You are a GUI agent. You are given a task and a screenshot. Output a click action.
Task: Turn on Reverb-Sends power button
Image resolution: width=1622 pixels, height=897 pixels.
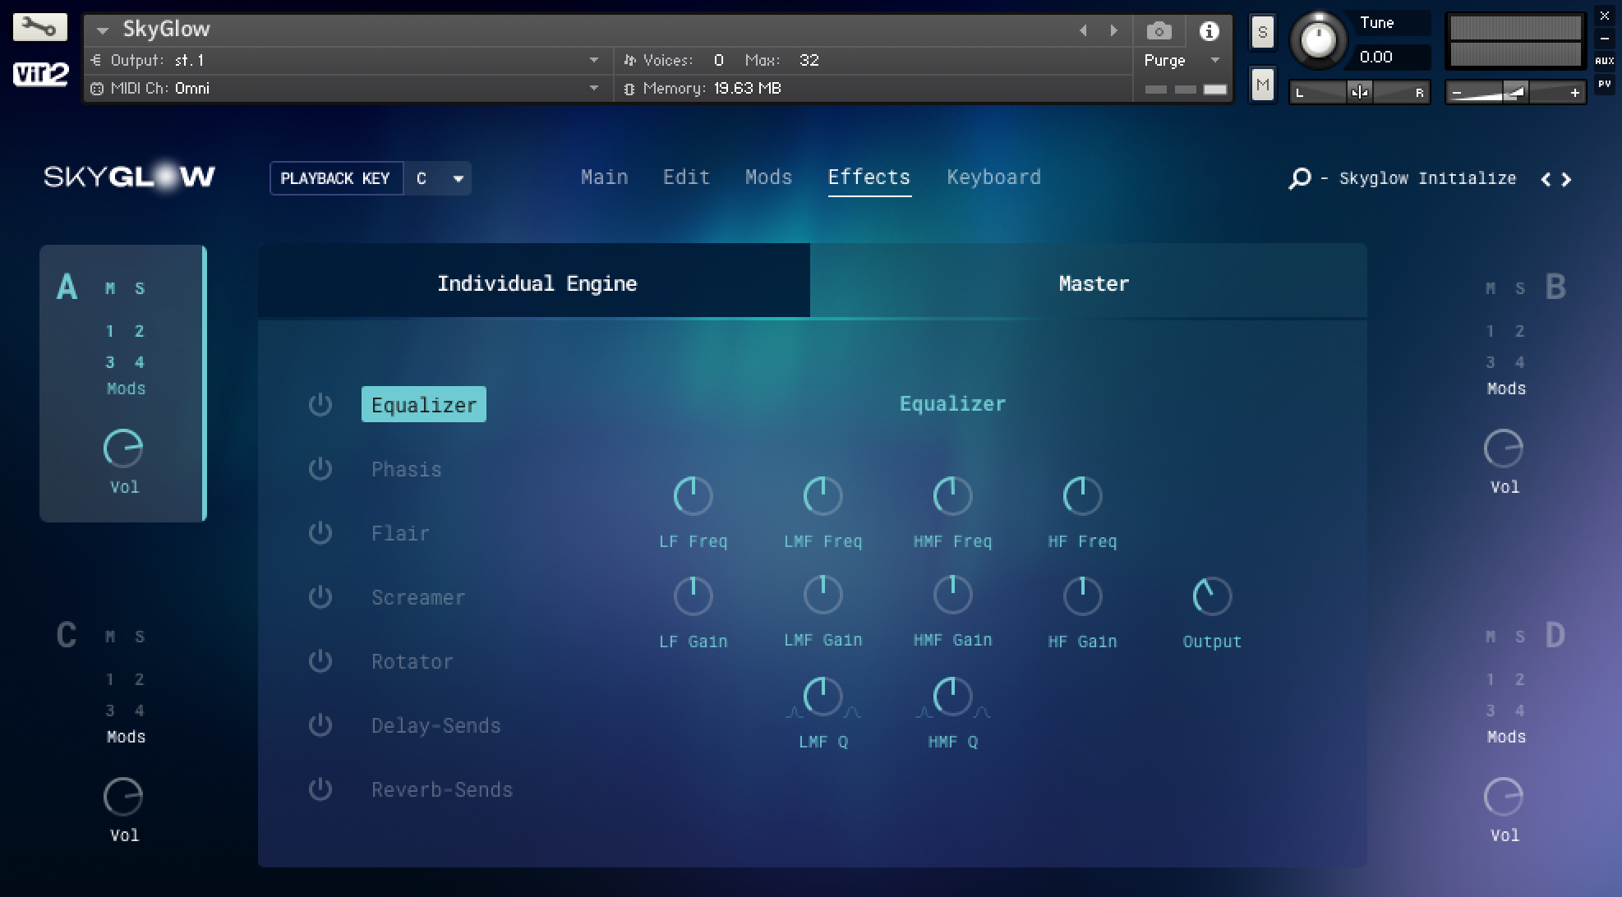click(x=320, y=789)
